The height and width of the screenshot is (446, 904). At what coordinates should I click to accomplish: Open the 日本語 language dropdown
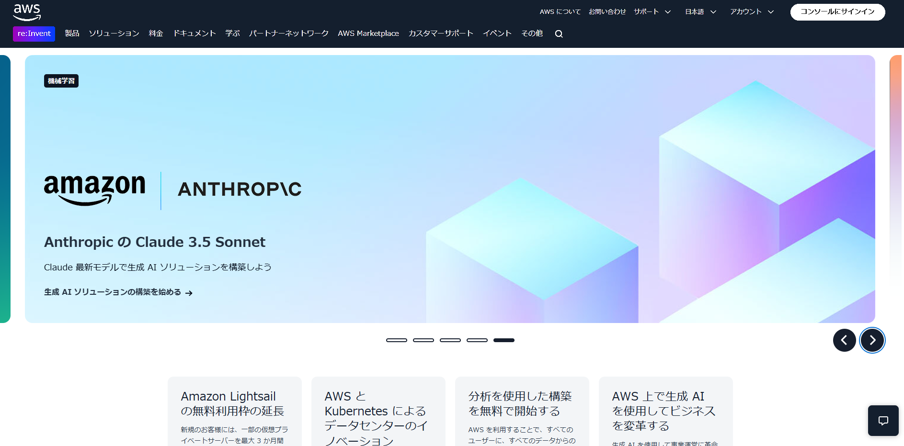(x=700, y=11)
